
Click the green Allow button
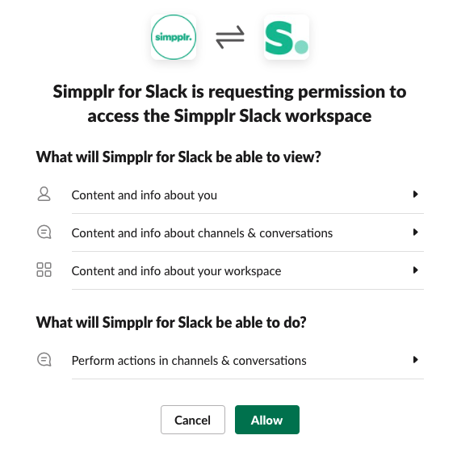click(x=267, y=420)
